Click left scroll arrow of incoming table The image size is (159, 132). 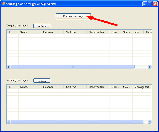(9, 122)
